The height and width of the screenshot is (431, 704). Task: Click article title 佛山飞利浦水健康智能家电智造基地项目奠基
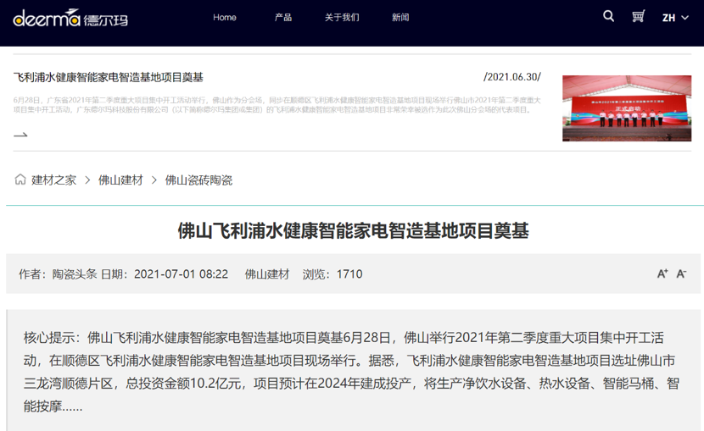click(x=354, y=231)
